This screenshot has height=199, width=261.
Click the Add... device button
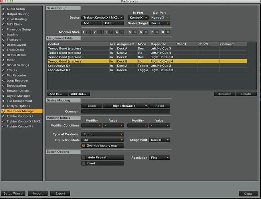pos(92,23)
